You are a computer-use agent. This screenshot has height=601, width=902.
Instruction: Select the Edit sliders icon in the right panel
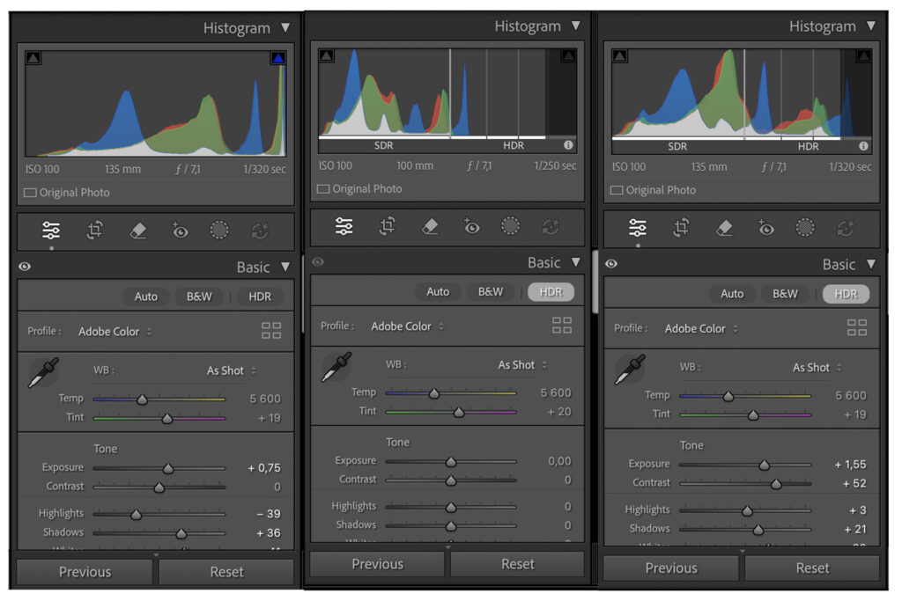[x=638, y=228]
